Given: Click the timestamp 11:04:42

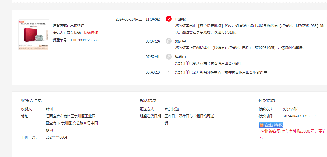Looking at the screenshot, I should point(153,19).
